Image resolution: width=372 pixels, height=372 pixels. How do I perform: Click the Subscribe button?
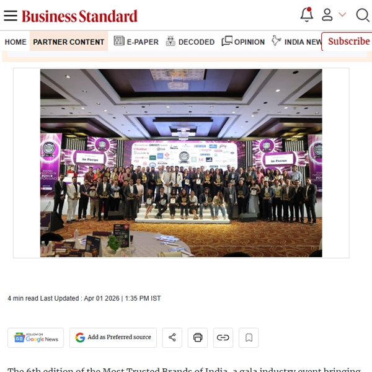[348, 42]
